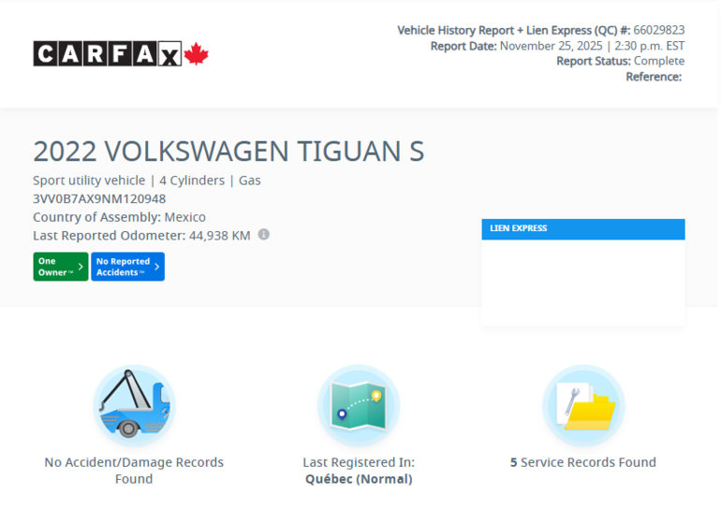Image resolution: width=721 pixels, height=507 pixels.
Task: Click the CARFAX logo
Action: (108, 54)
